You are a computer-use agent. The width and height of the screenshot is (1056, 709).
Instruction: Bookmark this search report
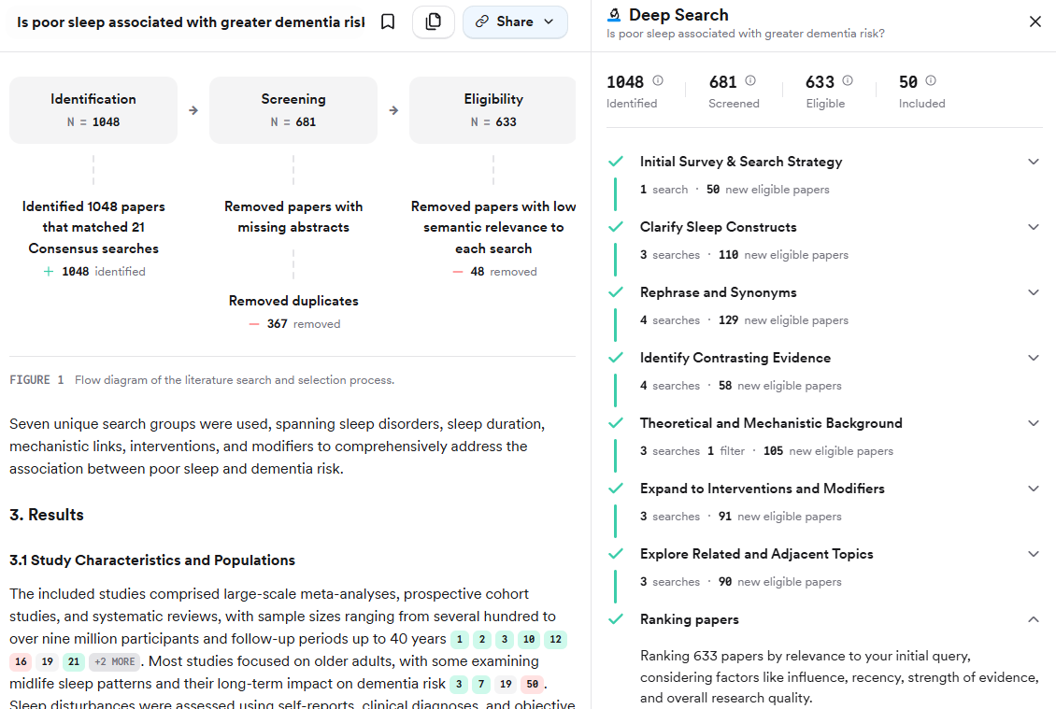point(387,21)
